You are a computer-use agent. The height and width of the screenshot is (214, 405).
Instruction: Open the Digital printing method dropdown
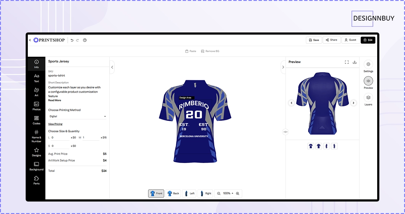point(77,116)
